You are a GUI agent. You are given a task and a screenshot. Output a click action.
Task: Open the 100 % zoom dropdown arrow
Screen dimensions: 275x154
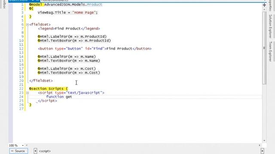pyautogui.click(x=23, y=145)
